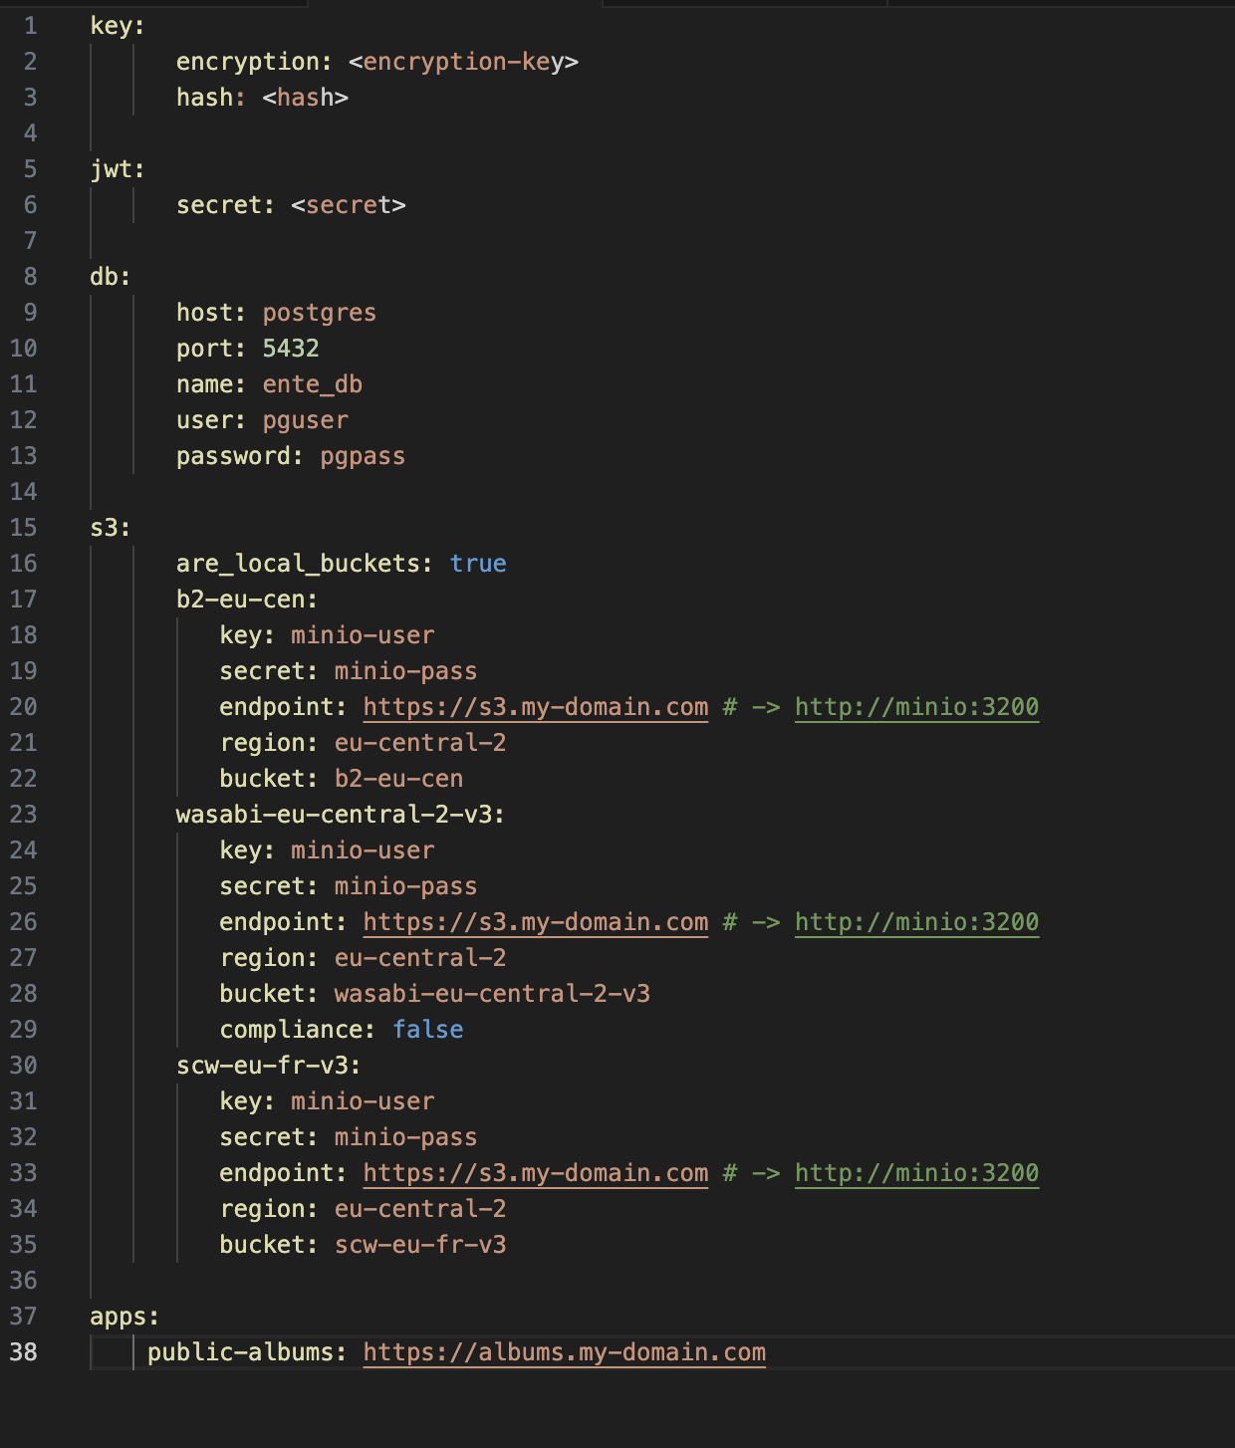Place cursor on the port value 5432
This screenshot has height=1448, width=1235.
[291, 349]
